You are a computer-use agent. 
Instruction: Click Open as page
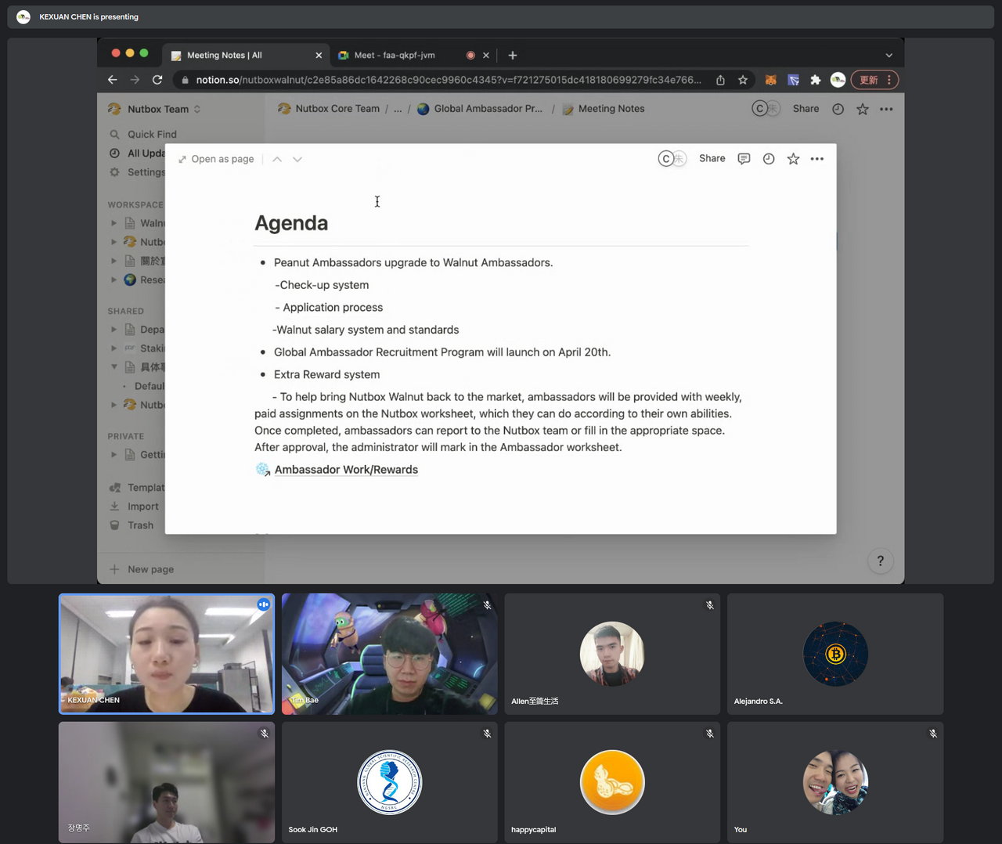click(x=216, y=159)
